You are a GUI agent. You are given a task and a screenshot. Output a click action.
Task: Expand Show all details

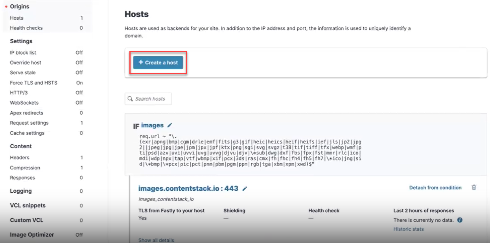(x=156, y=240)
